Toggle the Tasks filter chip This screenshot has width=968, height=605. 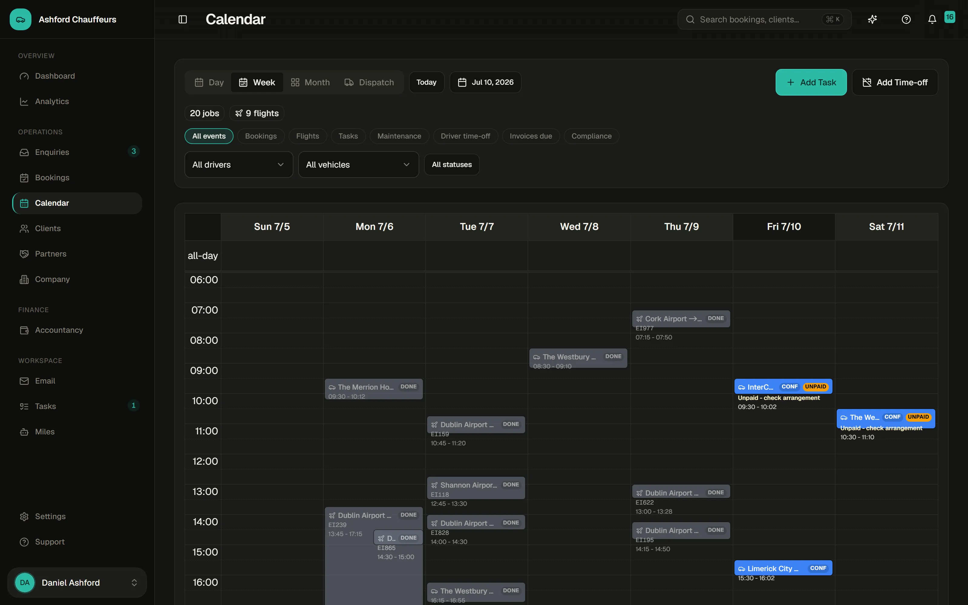click(348, 136)
